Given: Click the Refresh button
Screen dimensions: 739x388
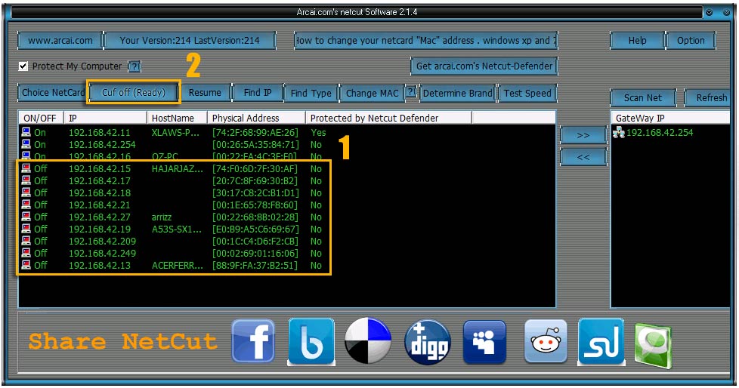Looking at the screenshot, I should (708, 98).
